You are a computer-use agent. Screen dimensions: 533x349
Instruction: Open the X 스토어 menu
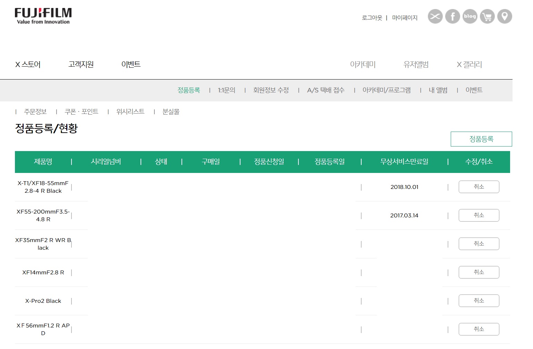point(28,65)
